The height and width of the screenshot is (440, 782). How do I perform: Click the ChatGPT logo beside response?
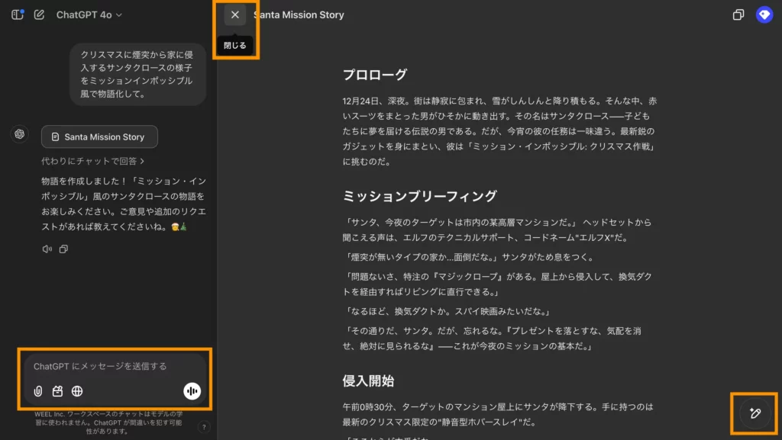coord(19,134)
